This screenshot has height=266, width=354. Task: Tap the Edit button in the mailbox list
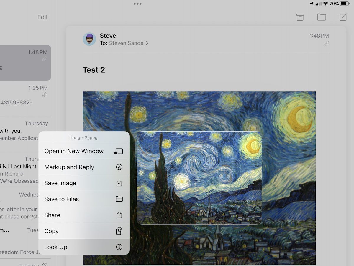[42, 17]
